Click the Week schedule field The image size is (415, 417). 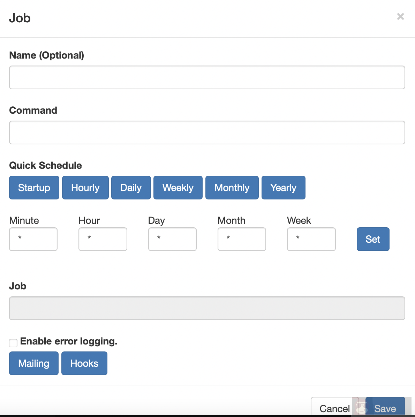tap(311, 239)
